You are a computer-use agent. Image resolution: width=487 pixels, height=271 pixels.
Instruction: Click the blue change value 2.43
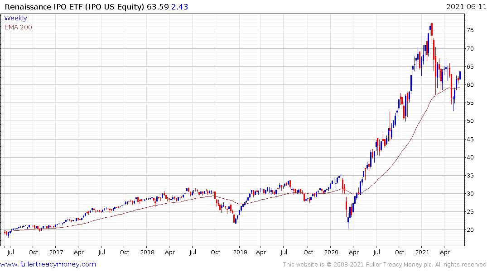pyautogui.click(x=179, y=7)
